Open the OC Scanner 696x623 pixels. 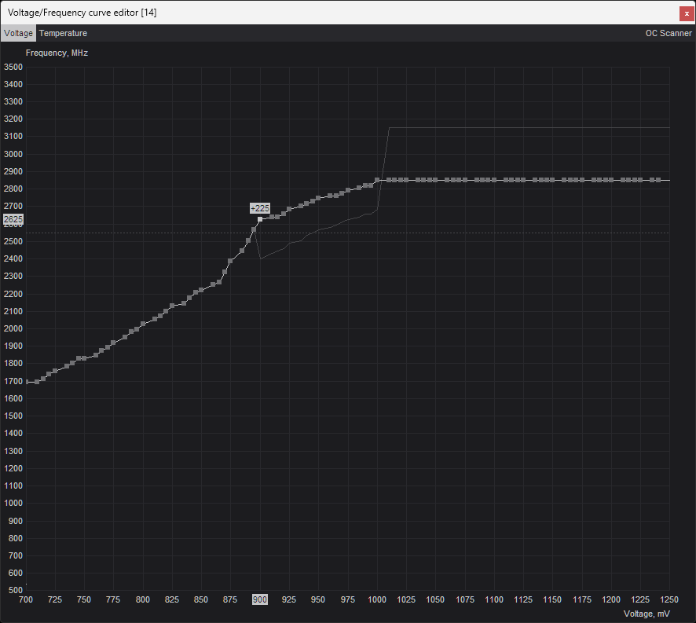pos(668,33)
